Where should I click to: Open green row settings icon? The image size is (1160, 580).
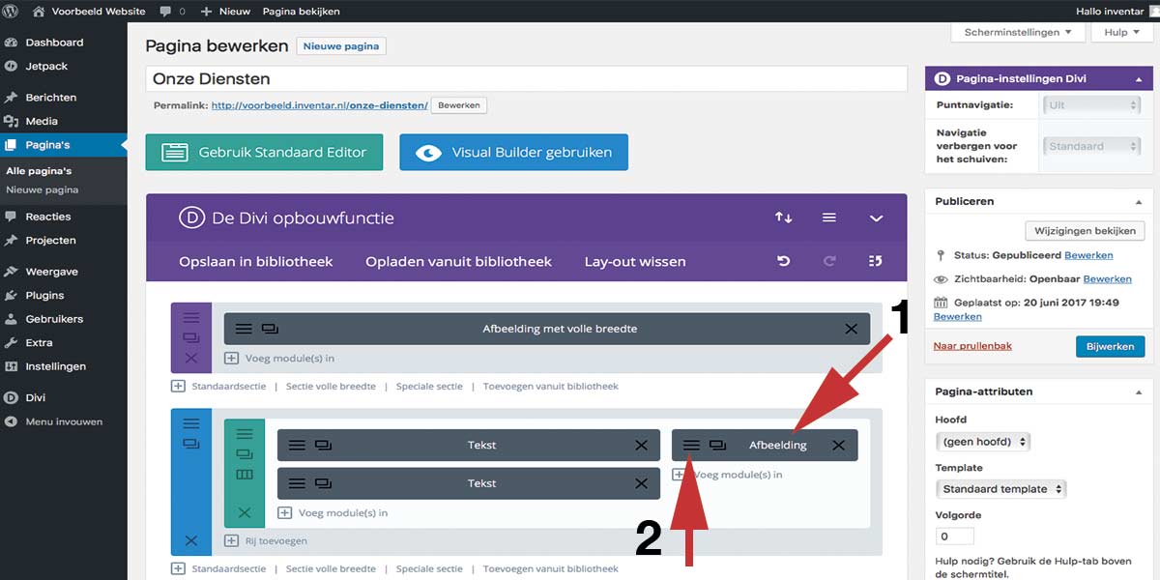point(244,434)
